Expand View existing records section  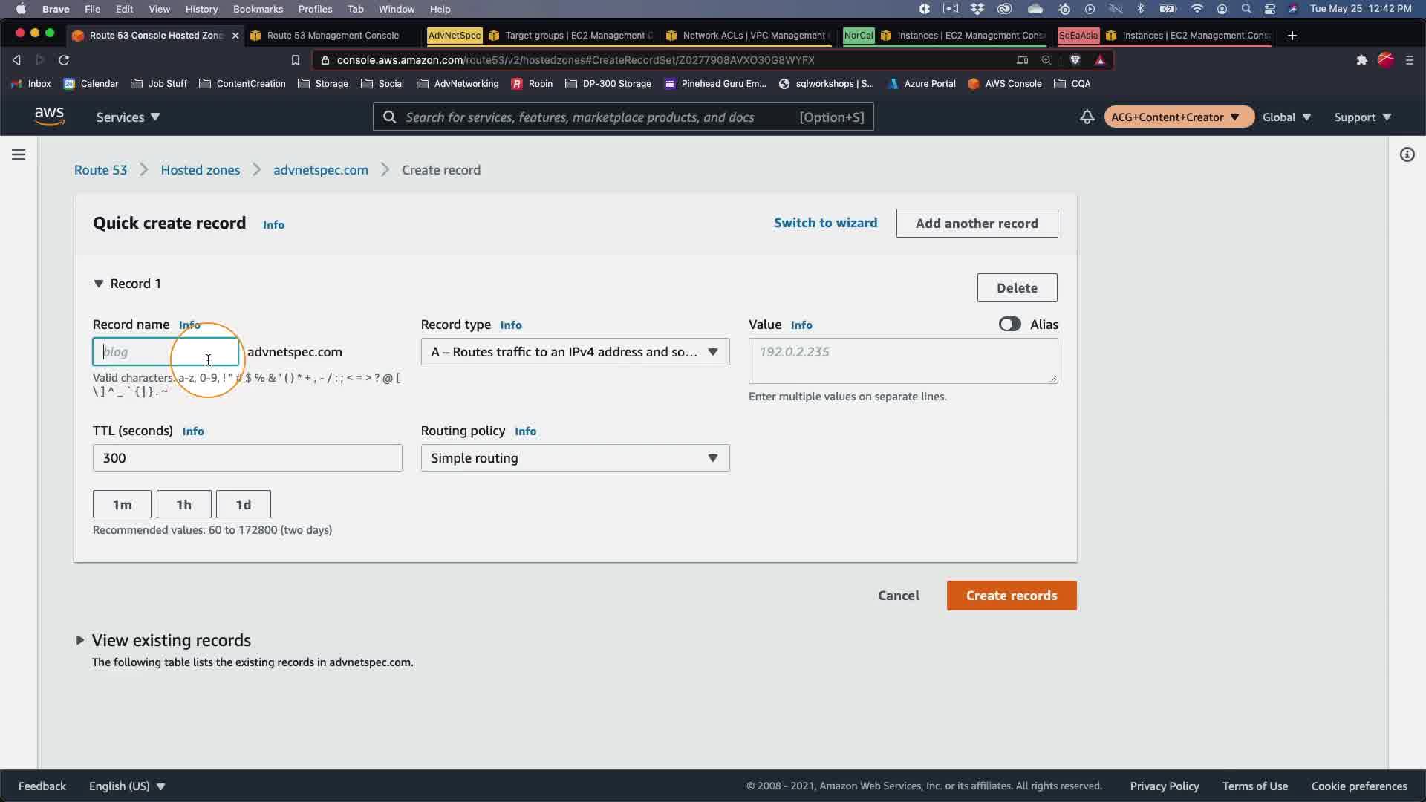(80, 640)
